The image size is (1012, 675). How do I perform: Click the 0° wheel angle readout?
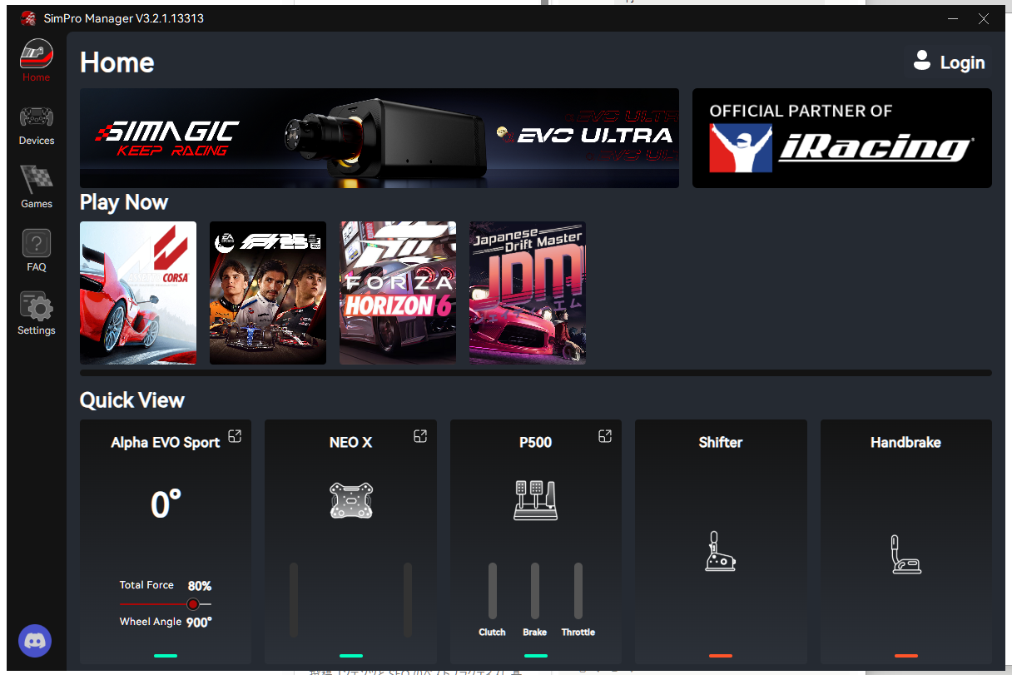(166, 504)
